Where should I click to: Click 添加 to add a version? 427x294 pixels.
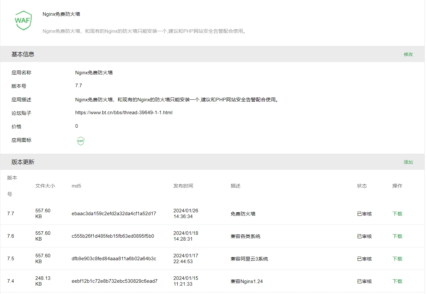[408, 162]
